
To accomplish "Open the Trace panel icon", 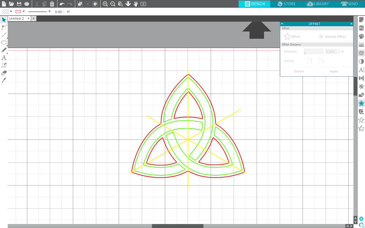I will (x=361, y=53).
